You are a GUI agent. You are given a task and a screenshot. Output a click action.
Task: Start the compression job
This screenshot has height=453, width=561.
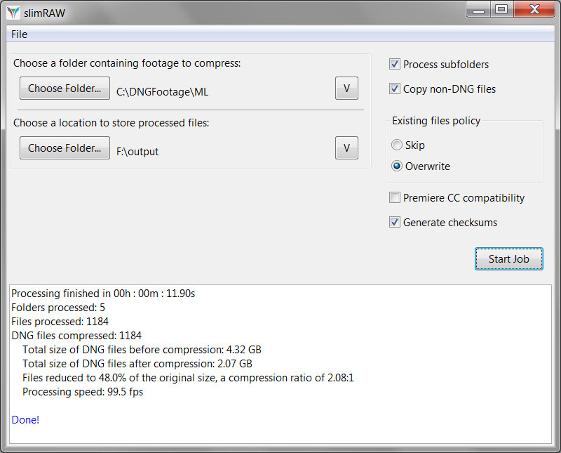pos(509,258)
